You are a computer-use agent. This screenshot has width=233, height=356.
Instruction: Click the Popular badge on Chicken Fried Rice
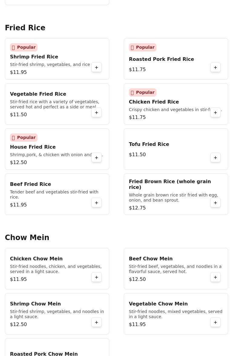tap(143, 93)
